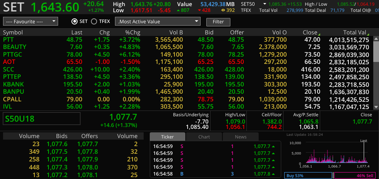The height and width of the screenshot is (179, 379).
Task: Click the yellow unchanged count 392
Action: (x=230, y=10)
